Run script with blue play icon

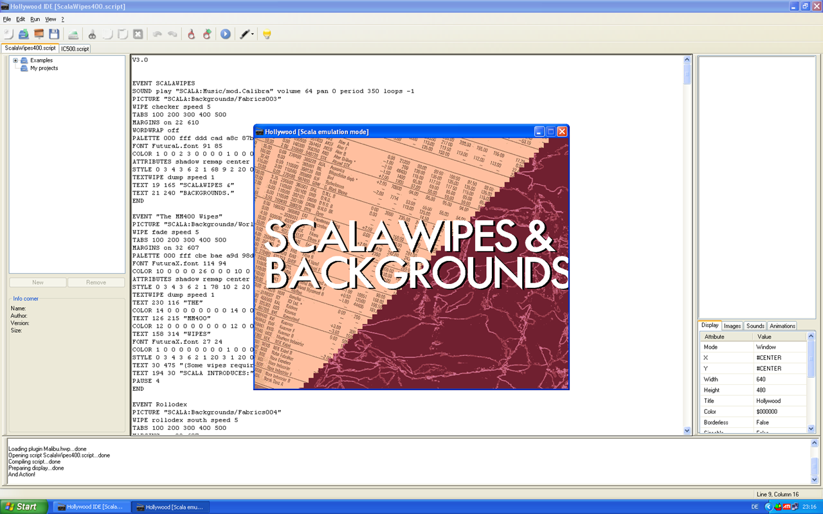point(226,34)
